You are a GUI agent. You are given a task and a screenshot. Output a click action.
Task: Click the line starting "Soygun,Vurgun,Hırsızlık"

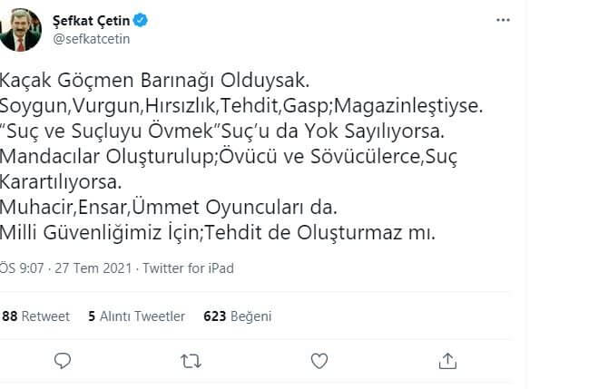point(230,106)
